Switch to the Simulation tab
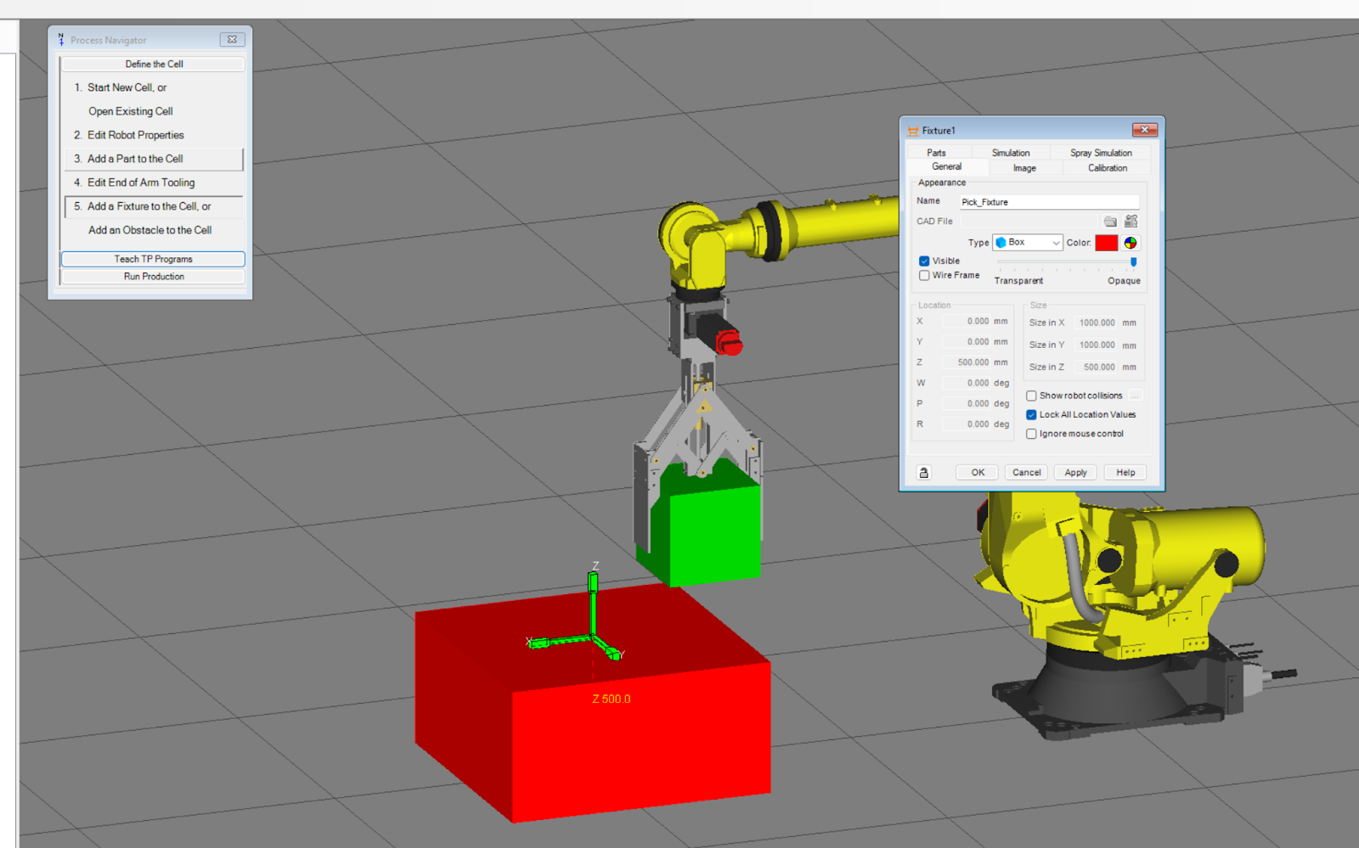Image resolution: width=1359 pixels, height=848 pixels. coord(1011,153)
